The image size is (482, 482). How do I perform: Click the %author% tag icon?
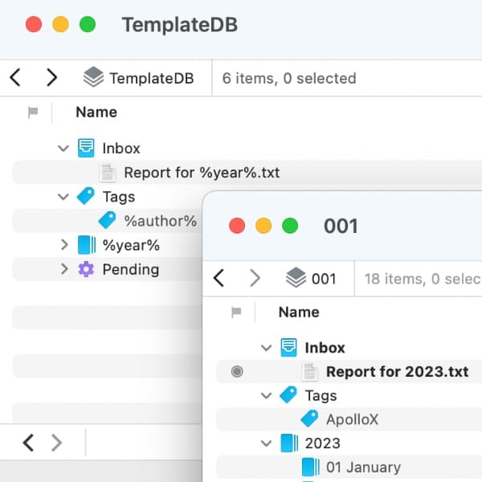tap(107, 220)
